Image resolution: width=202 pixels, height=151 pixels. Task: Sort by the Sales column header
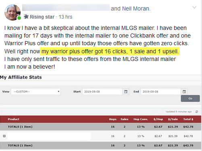[124, 119]
